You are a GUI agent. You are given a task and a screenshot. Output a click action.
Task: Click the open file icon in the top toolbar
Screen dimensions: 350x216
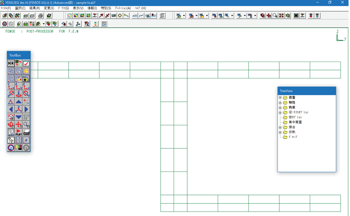click(x=5, y=16)
